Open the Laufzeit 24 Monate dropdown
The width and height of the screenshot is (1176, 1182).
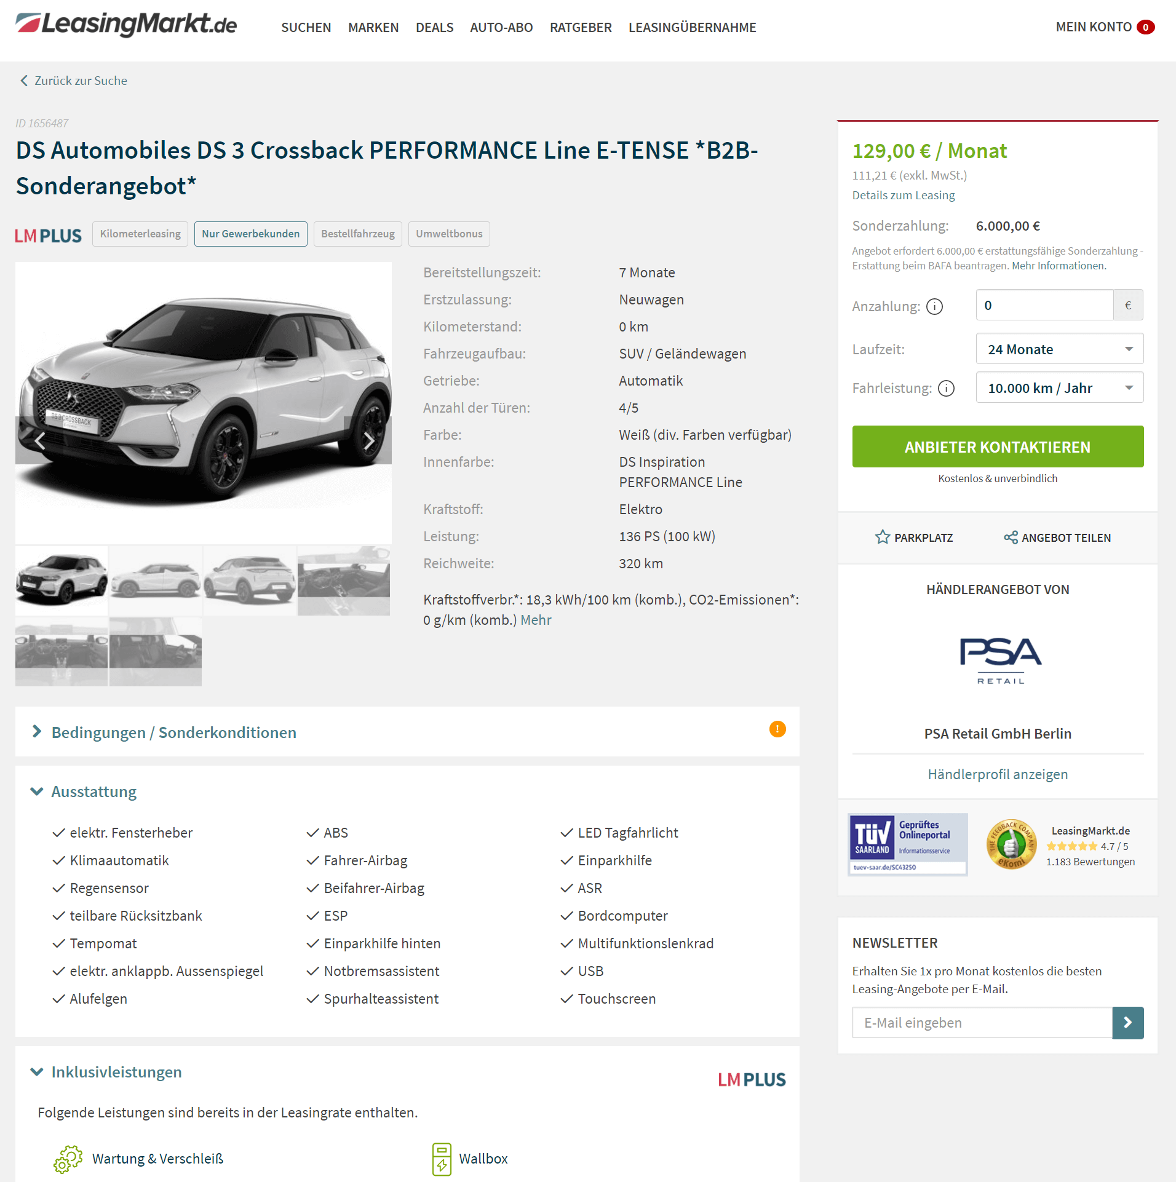tap(1060, 349)
